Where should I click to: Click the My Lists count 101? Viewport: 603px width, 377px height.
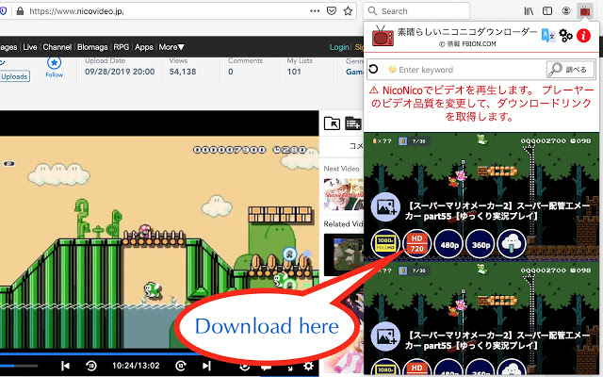294,72
